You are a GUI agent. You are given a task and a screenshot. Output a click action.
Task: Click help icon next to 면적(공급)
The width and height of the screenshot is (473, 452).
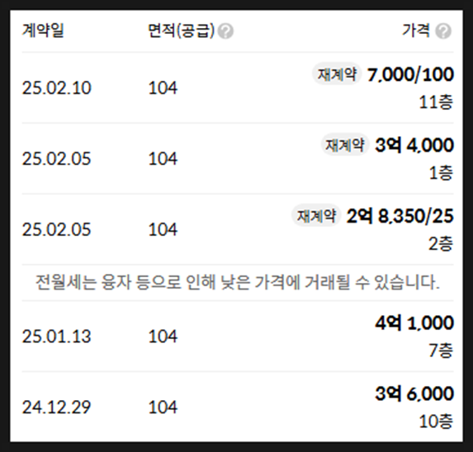tap(225, 31)
